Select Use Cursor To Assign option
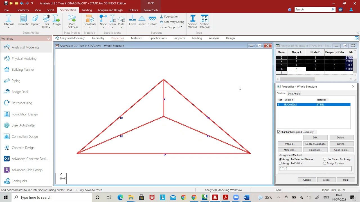360x202 pixels. (x=325, y=159)
